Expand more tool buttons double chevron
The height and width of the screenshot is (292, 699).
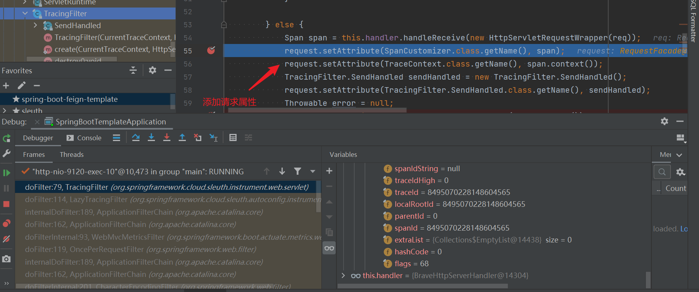[x=7, y=283]
